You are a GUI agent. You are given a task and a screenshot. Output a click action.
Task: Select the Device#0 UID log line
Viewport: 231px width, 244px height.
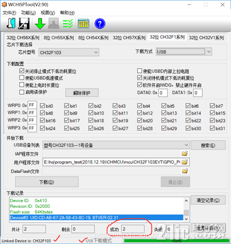[x=97, y=217]
